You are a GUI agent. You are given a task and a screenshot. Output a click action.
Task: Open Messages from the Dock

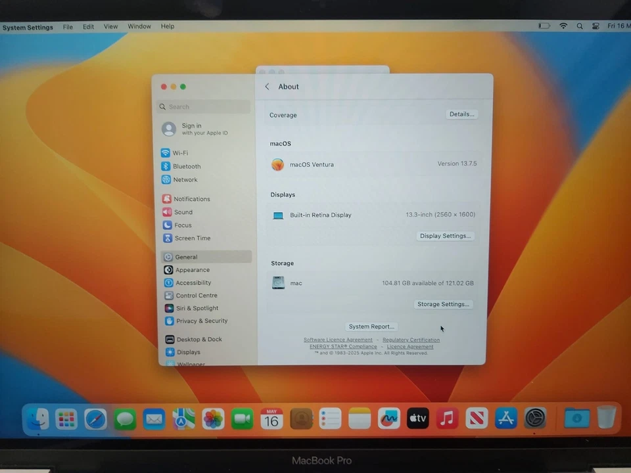(x=125, y=419)
